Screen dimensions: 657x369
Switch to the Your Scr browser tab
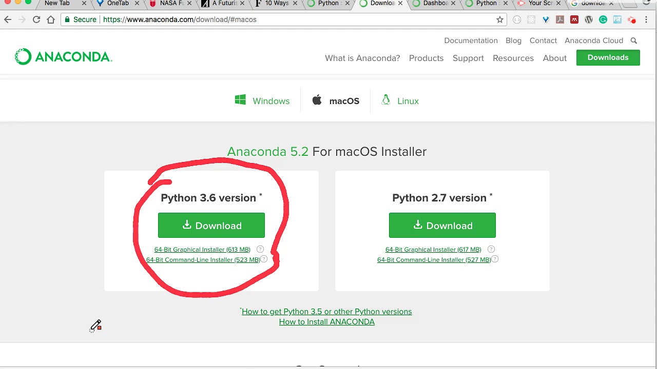tap(540, 3)
